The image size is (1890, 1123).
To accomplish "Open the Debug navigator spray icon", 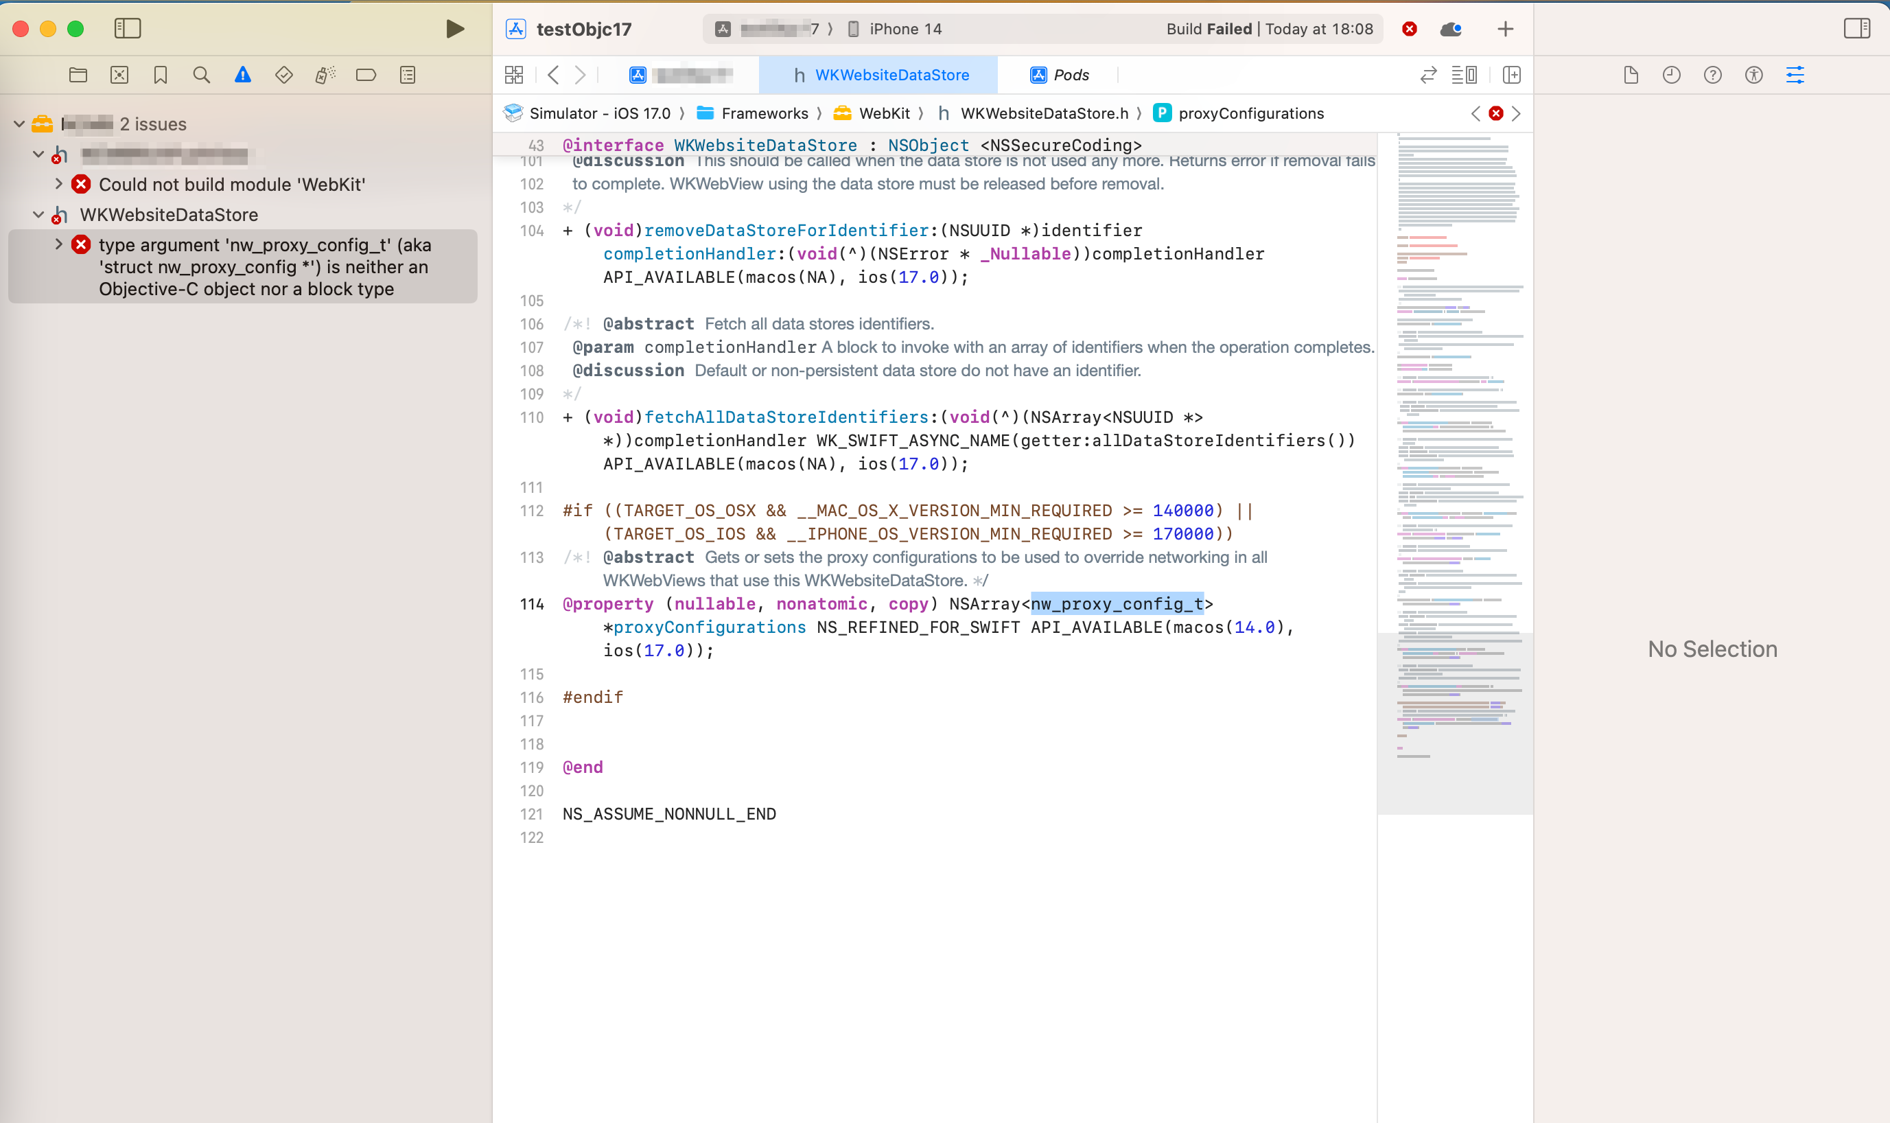I will pyautogui.click(x=325, y=75).
